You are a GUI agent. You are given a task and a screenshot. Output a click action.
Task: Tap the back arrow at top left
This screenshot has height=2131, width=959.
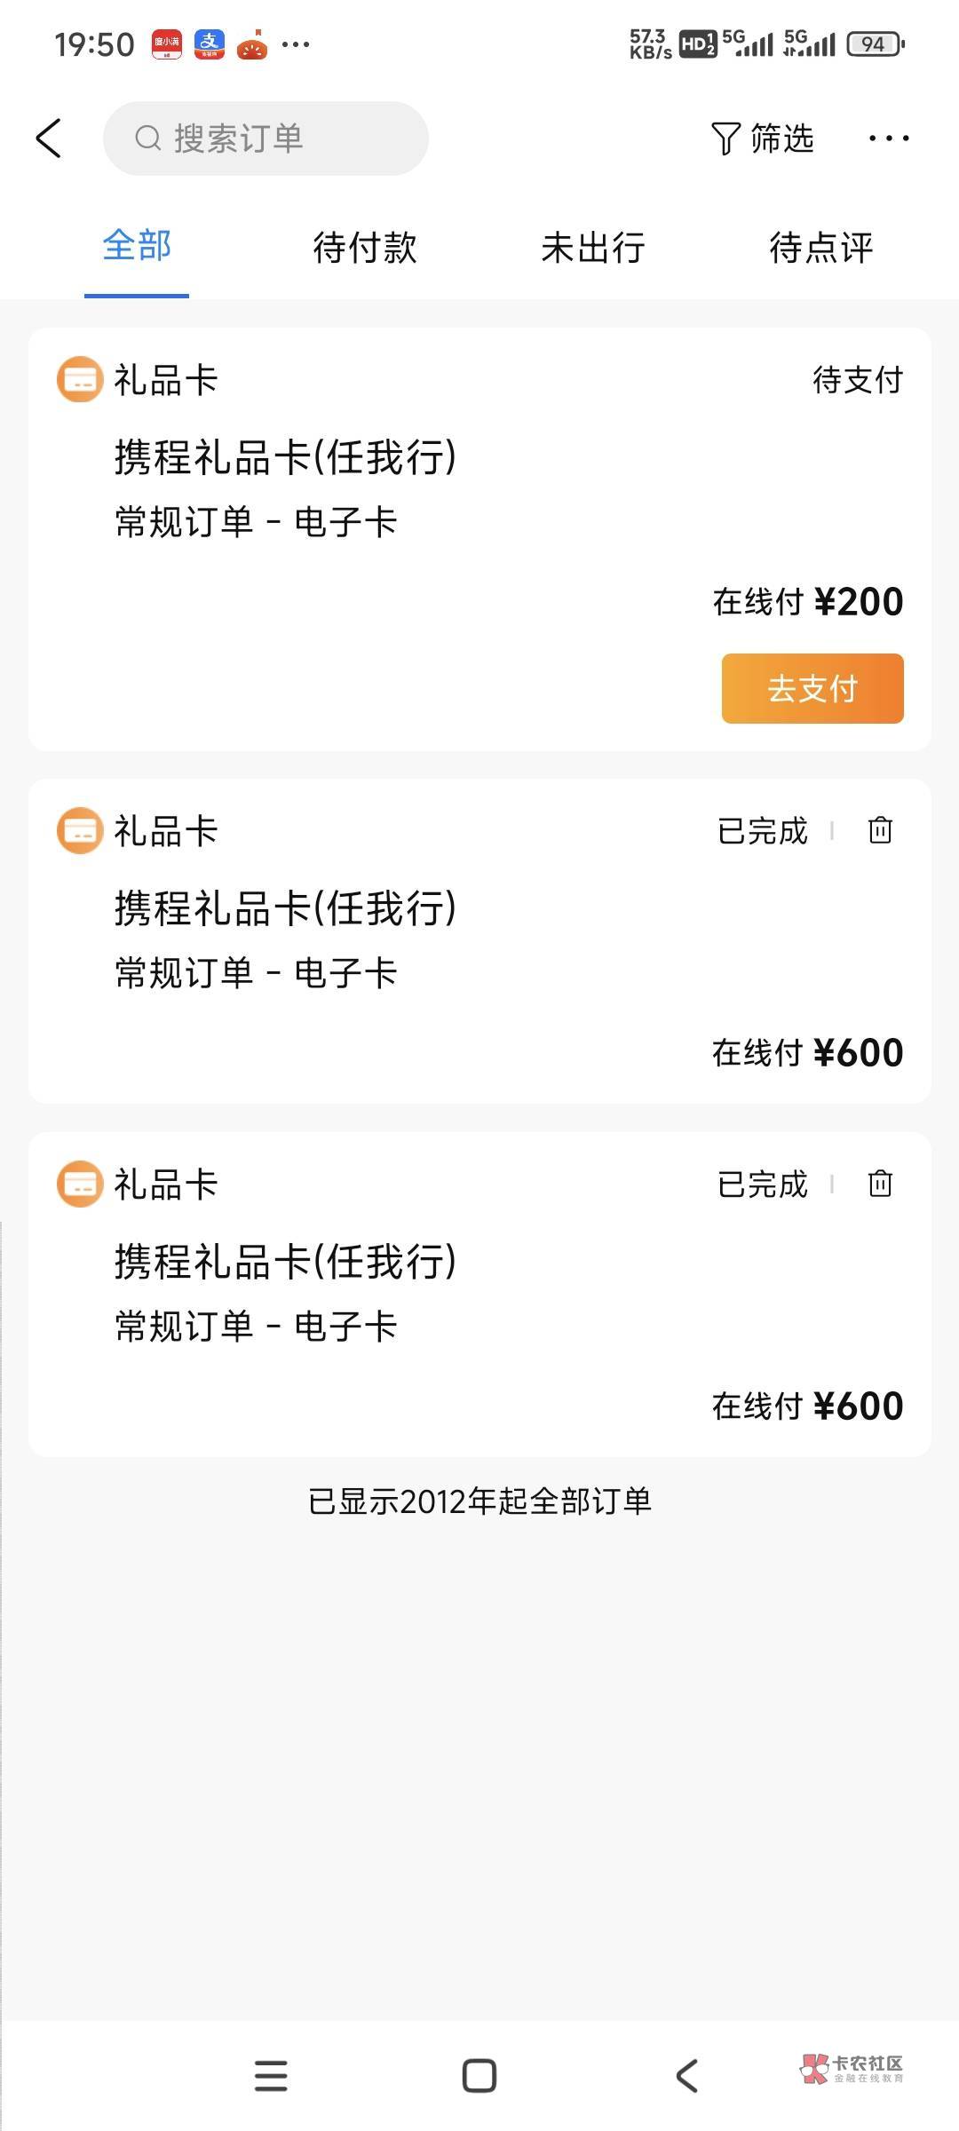[50, 139]
